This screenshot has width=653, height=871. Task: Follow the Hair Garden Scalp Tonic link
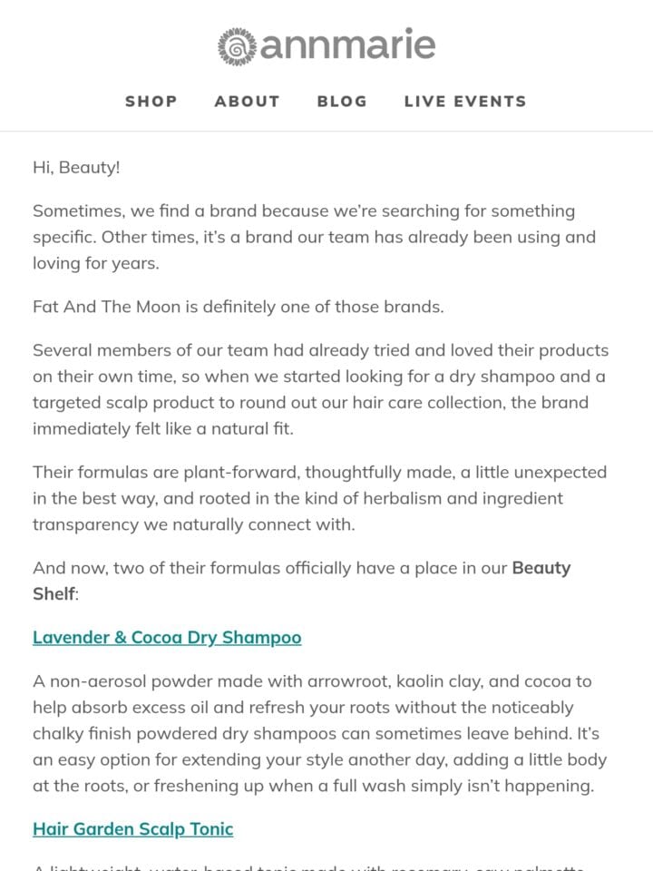pyautogui.click(x=133, y=829)
